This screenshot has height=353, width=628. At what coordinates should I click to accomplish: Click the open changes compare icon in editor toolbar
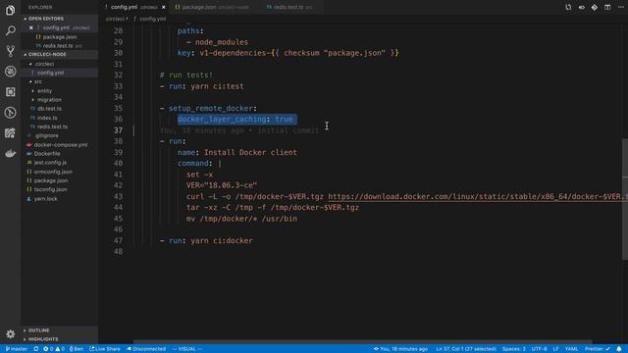(568, 7)
